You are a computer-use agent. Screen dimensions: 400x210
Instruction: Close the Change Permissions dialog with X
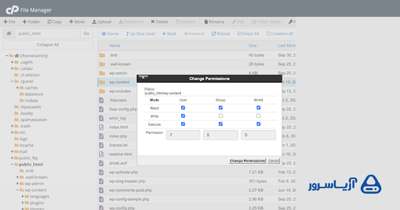click(x=143, y=78)
